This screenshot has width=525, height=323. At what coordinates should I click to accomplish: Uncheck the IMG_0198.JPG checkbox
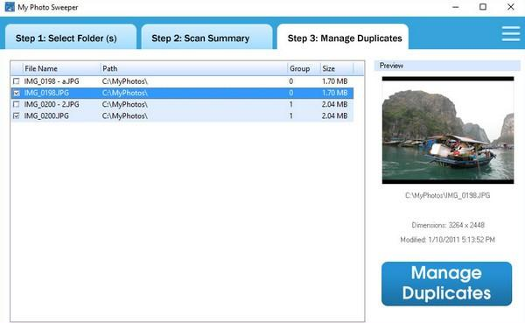16,93
